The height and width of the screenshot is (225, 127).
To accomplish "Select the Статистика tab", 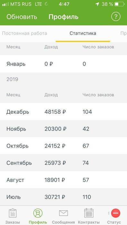I will coord(83,33).
